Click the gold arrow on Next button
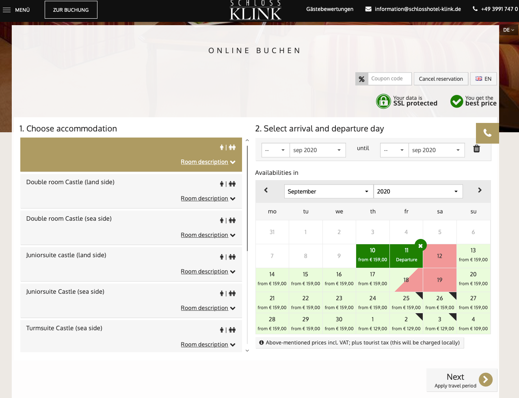The image size is (519, 398). click(x=485, y=380)
